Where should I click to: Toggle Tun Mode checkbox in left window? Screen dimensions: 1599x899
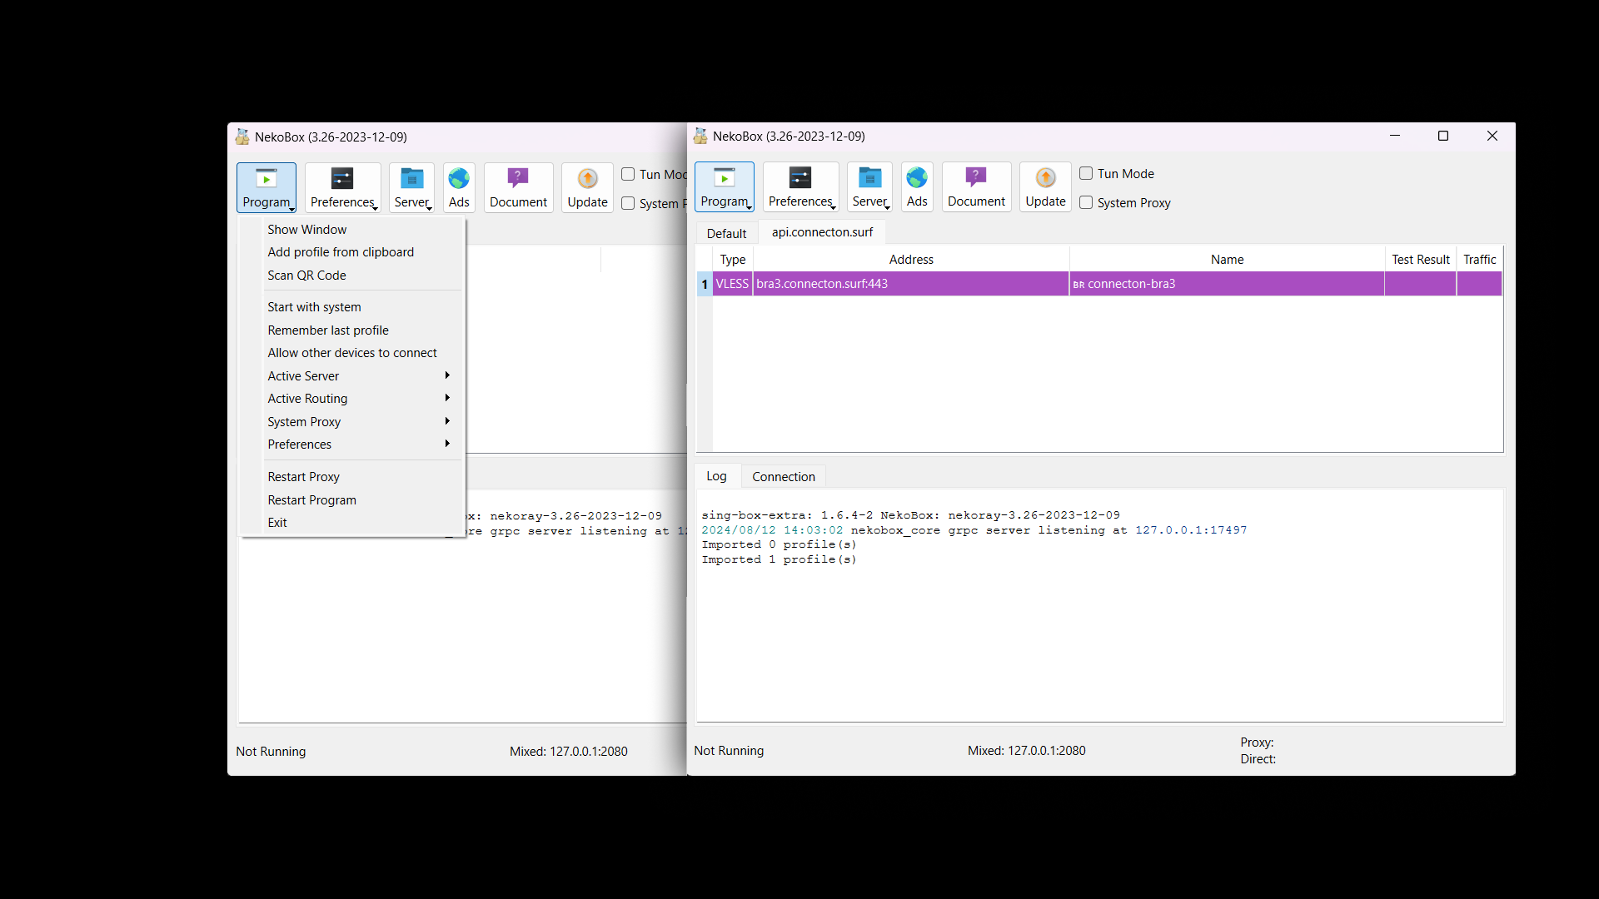click(x=628, y=174)
